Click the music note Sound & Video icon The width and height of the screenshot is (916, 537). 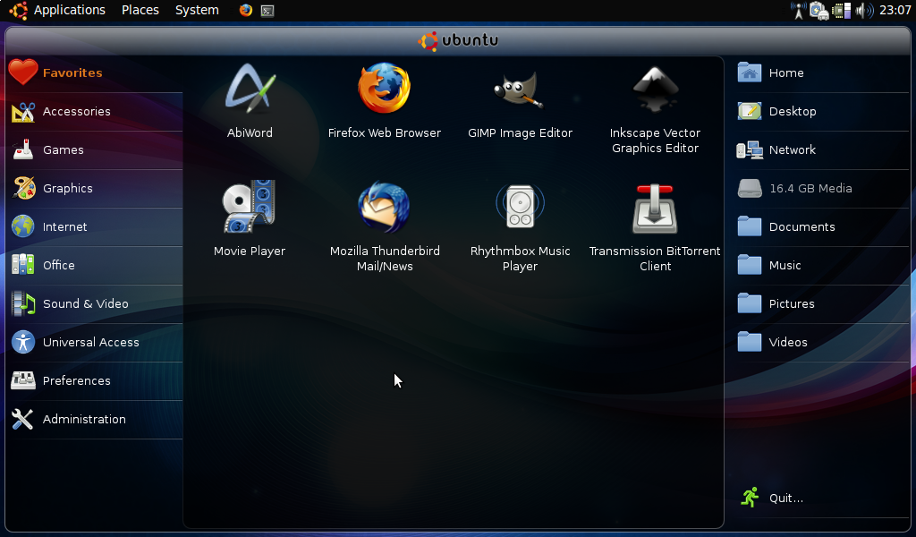click(23, 303)
